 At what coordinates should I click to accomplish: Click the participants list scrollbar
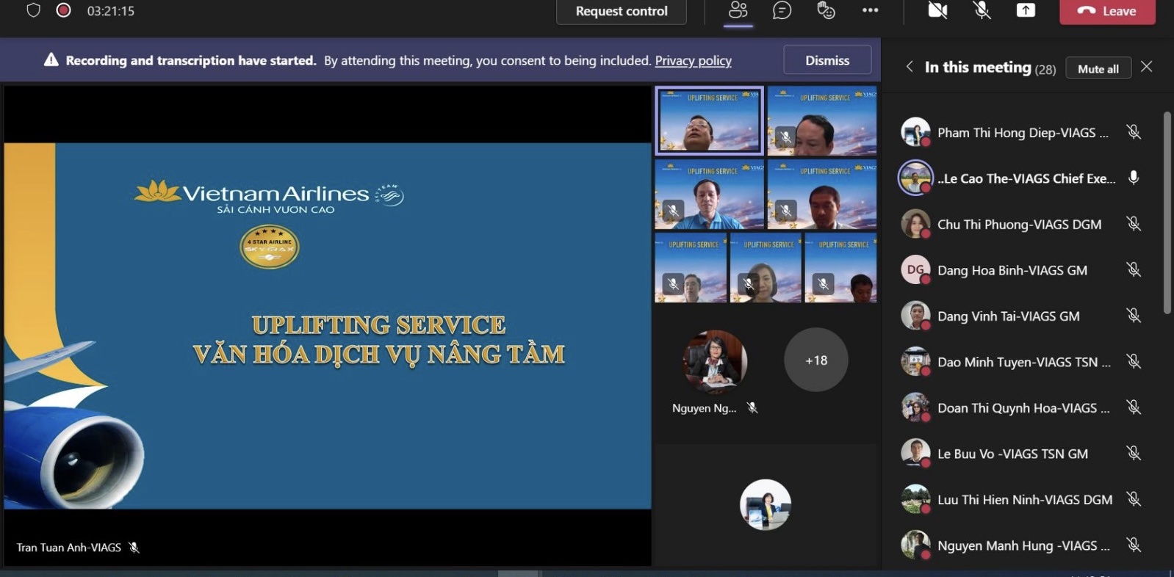point(1167,213)
